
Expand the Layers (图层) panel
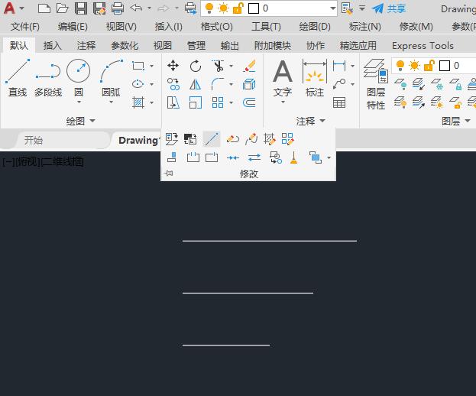(x=455, y=121)
